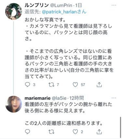View the mariemarie avatar profile
The width and height of the screenshot is (122, 139).
coord(14,104)
